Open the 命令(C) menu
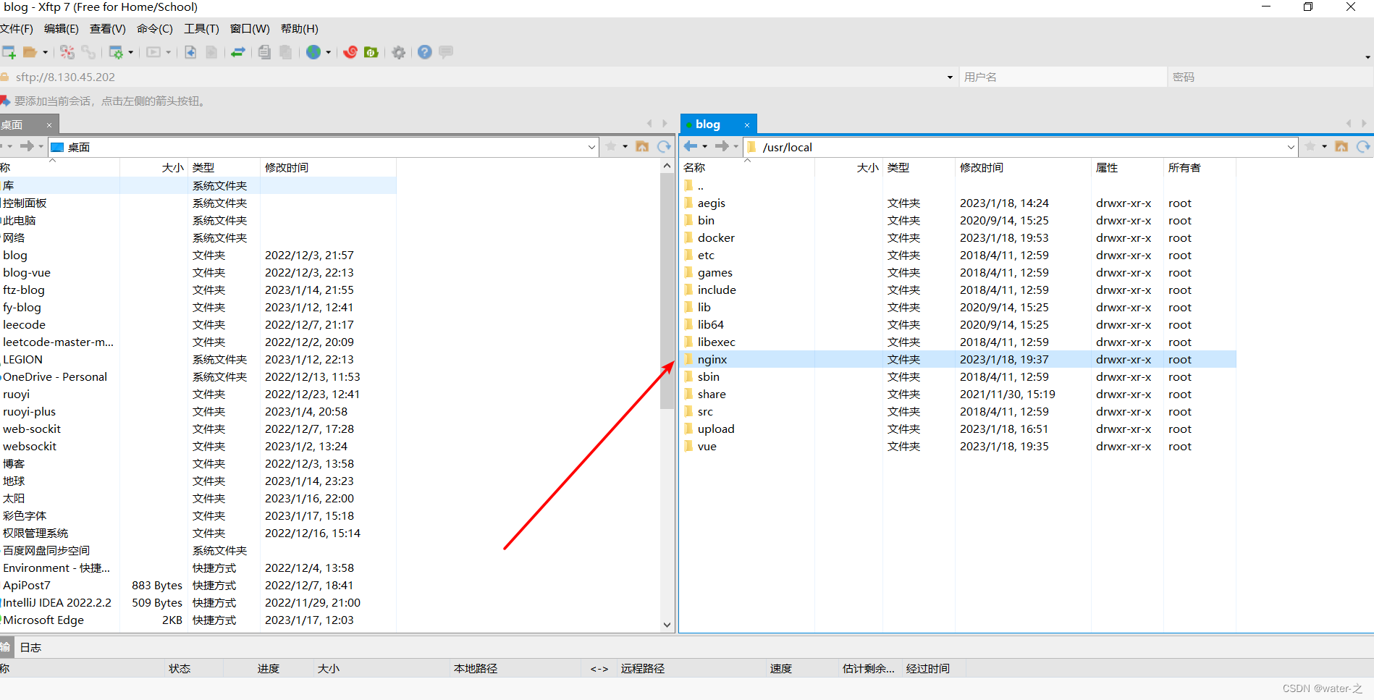Viewport: 1374px width, 700px height. point(155,29)
